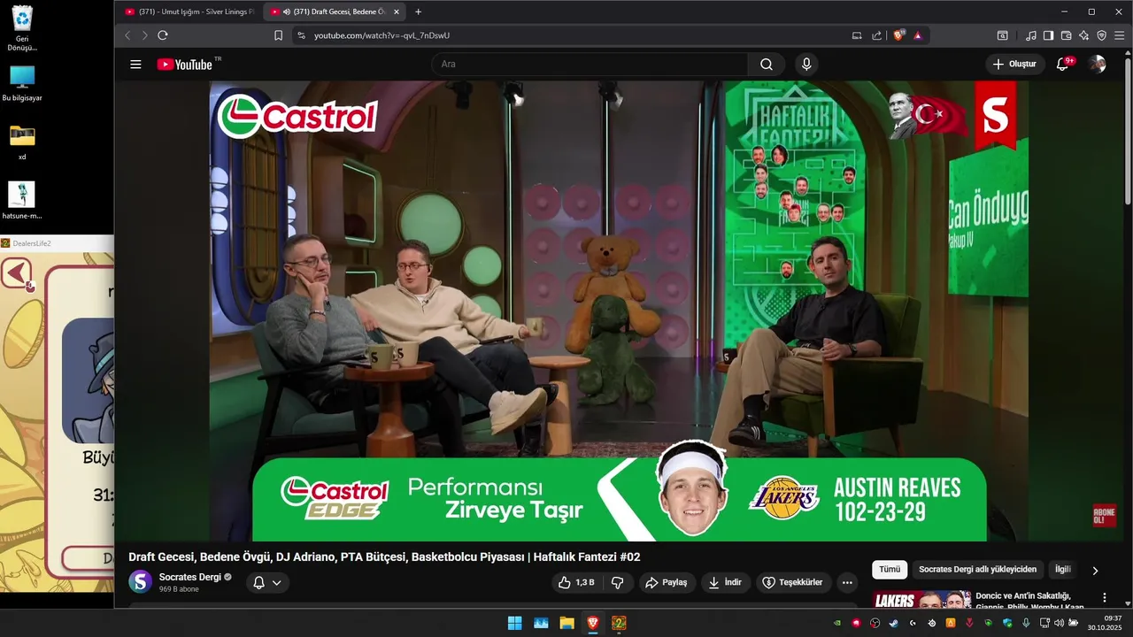The image size is (1133, 637).
Task: Open site settings icon next to URL
Action: coord(301,35)
